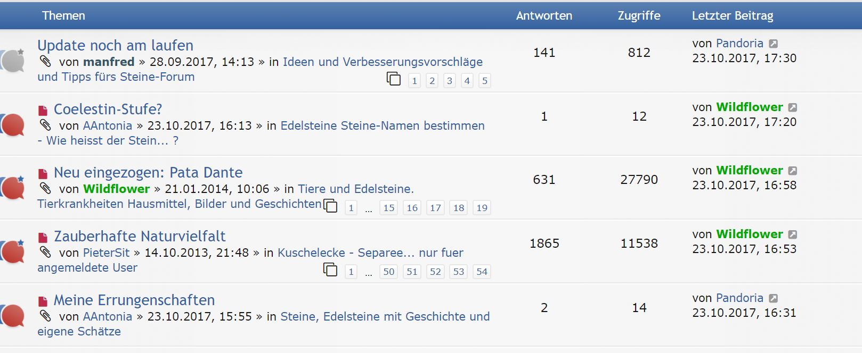This screenshot has width=862, height=353.
Task: Click topic status bubble for Update noch am laufen
Action: (x=13, y=61)
